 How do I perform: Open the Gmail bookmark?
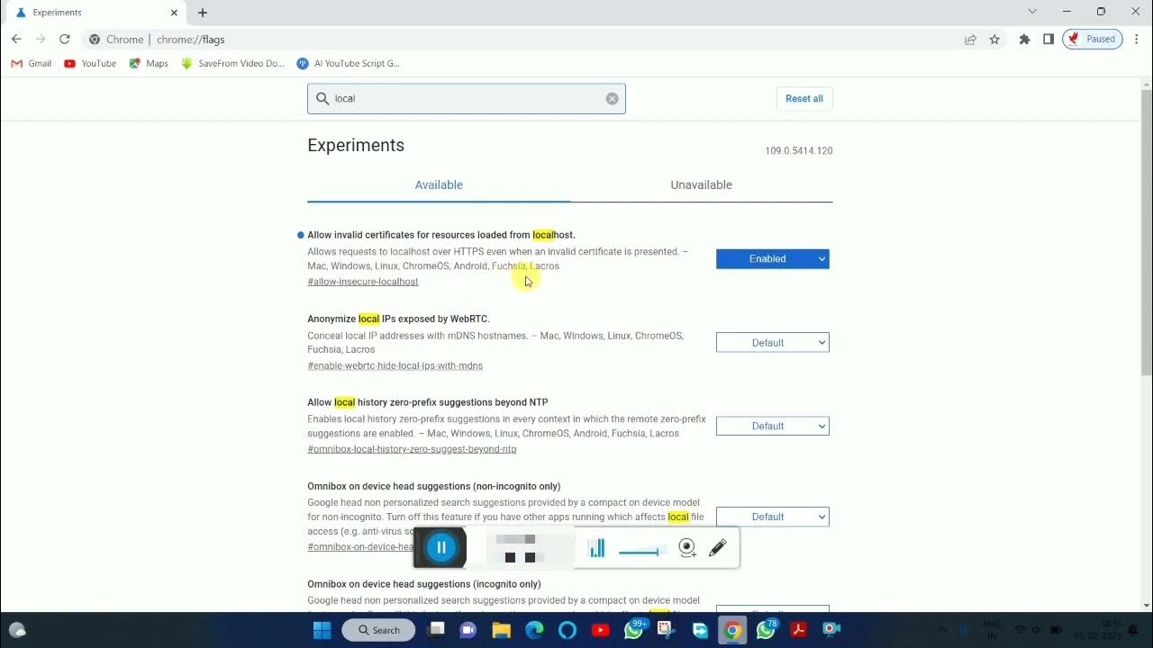[x=32, y=64]
